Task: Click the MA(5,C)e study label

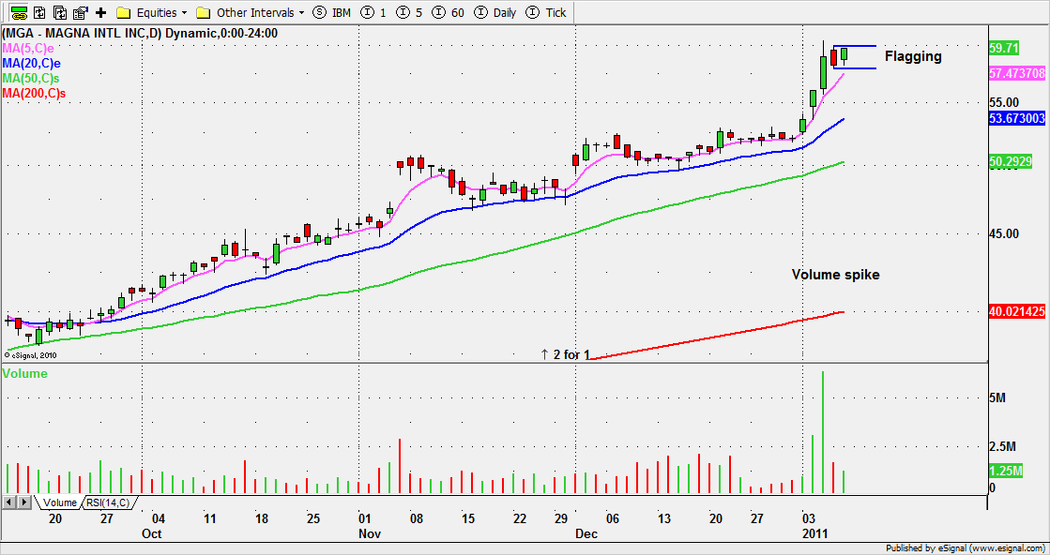Action: [x=29, y=48]
